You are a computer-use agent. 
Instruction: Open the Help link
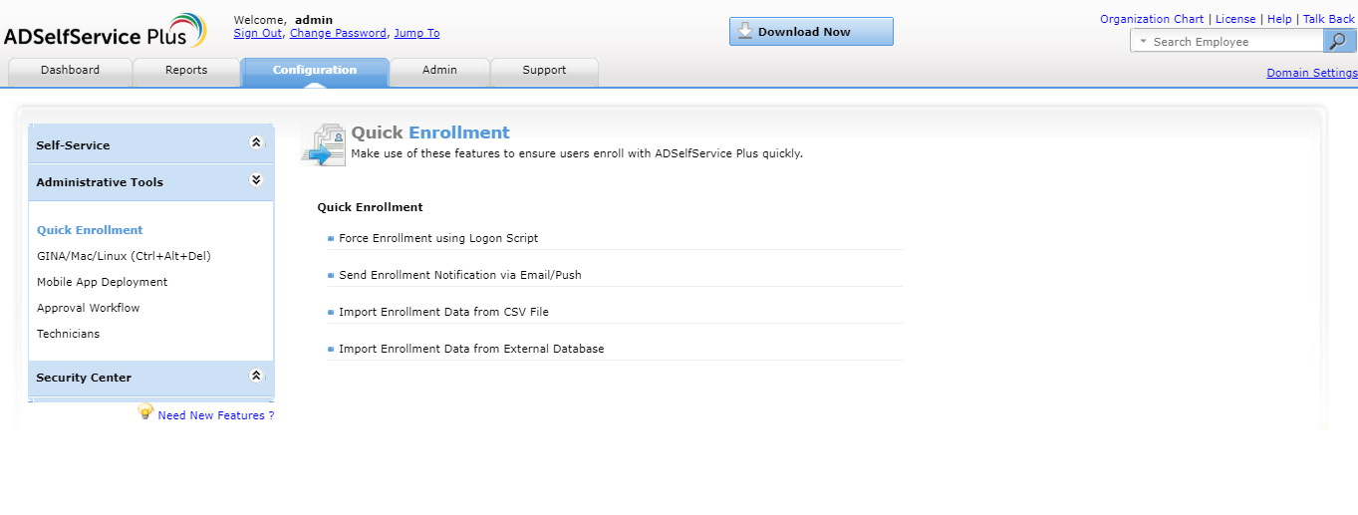tap(1279, 19)
